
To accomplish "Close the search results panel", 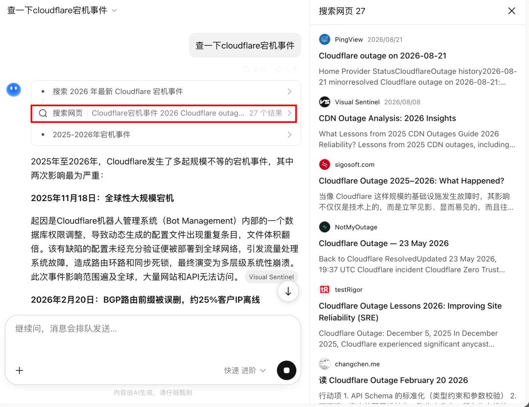I will point(511,11).
